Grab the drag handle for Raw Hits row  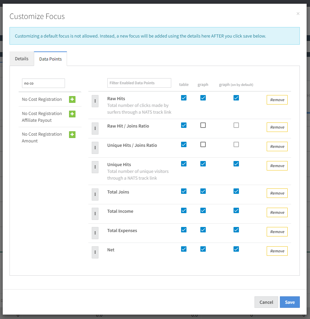click(x=95, y=101)
